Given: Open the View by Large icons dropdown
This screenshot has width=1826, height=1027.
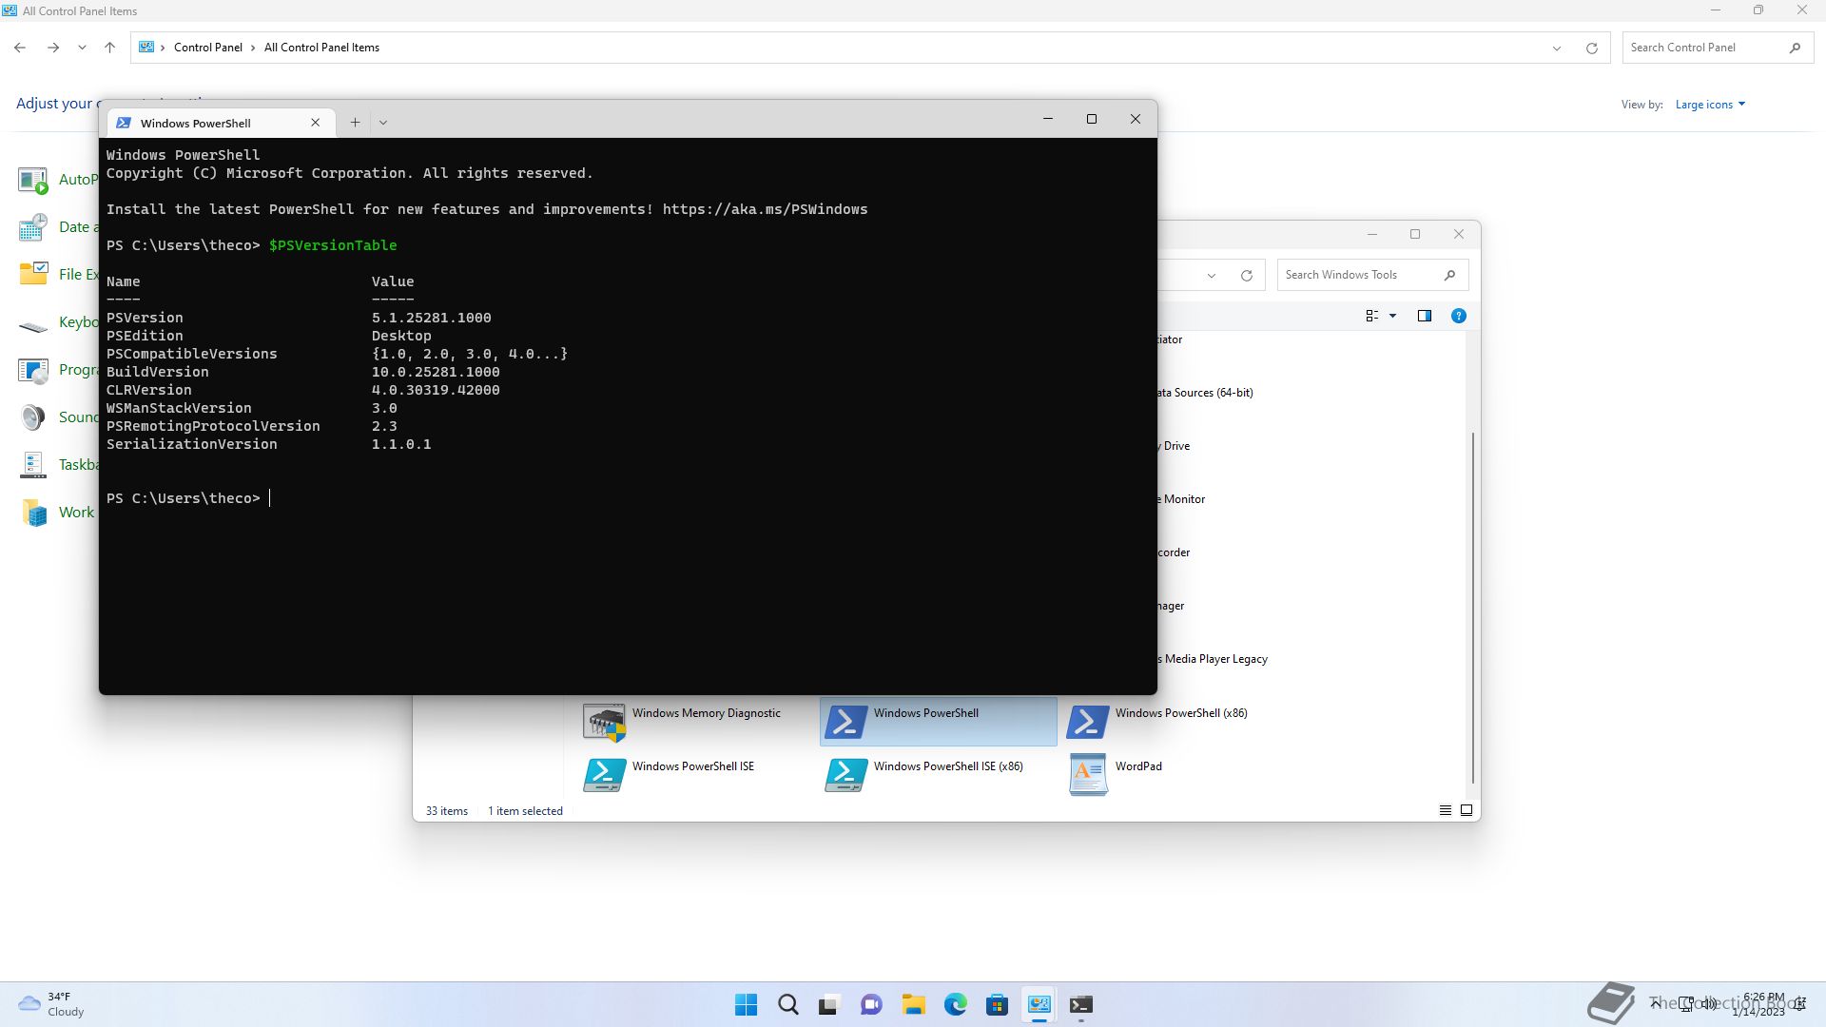Looking at the screenshot, I should point(1709,105).
